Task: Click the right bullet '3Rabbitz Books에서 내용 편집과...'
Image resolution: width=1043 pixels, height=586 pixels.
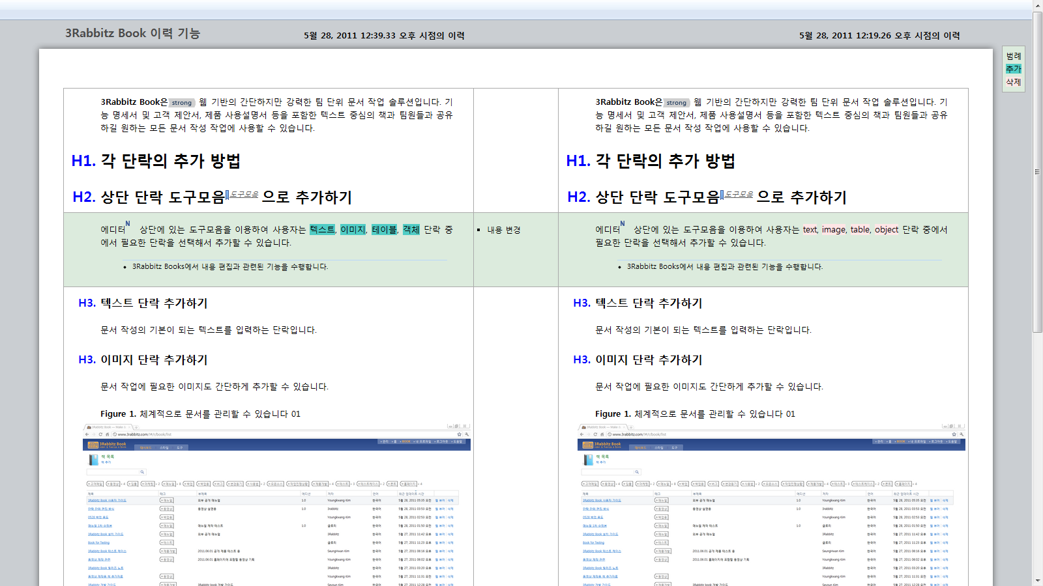Action: click(x=725, y=267)
